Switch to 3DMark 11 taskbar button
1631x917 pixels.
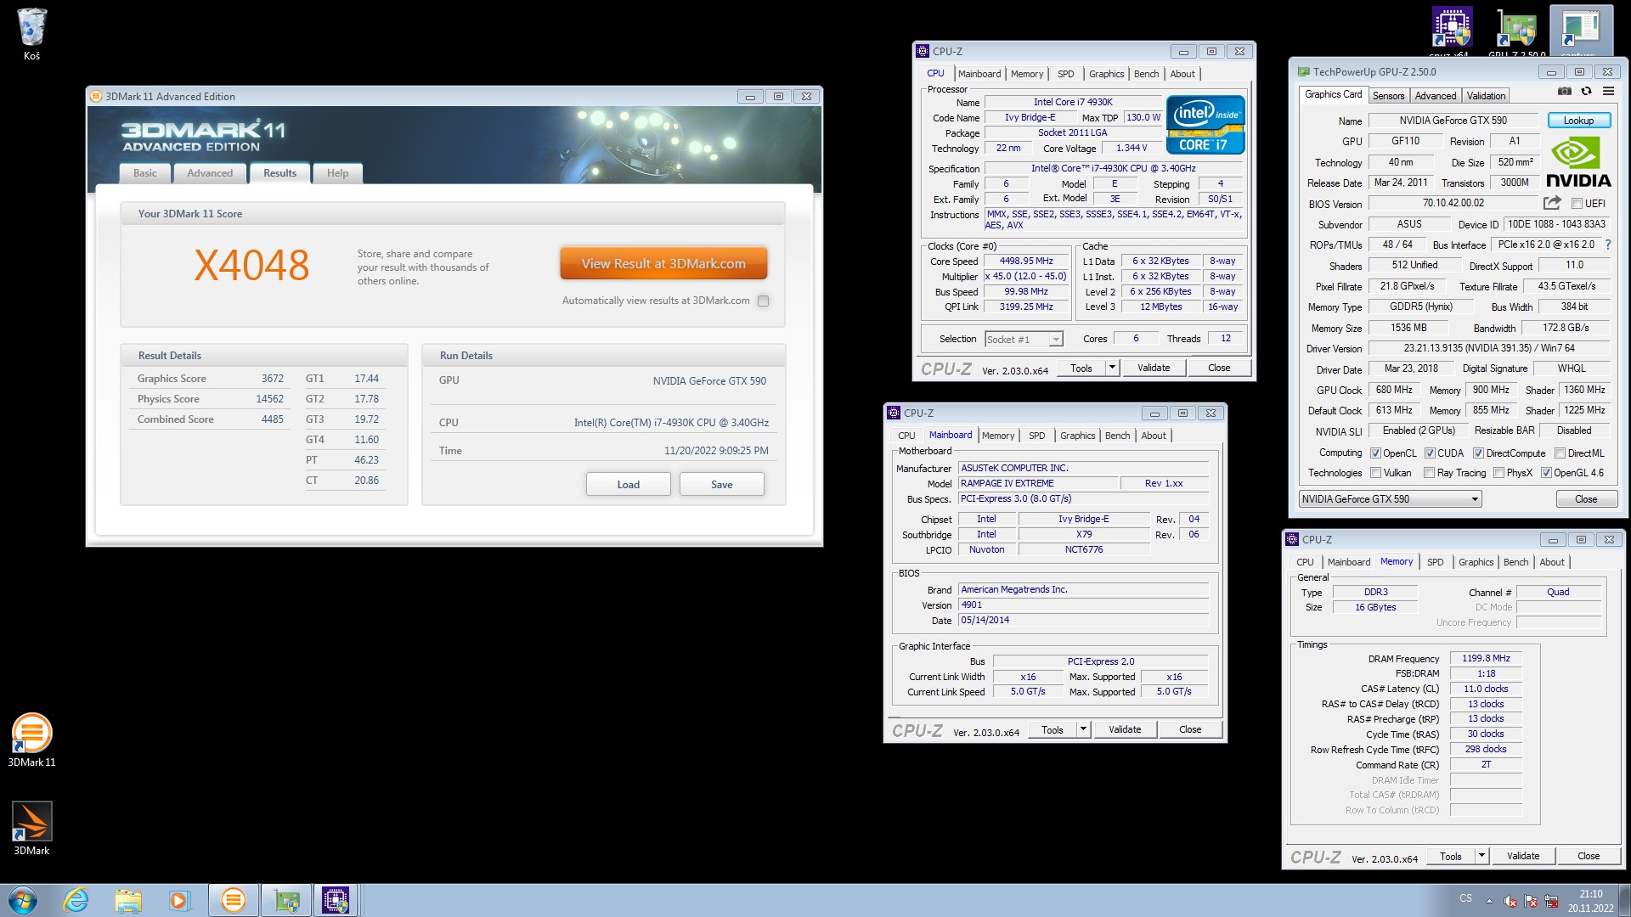coord(233,900)
